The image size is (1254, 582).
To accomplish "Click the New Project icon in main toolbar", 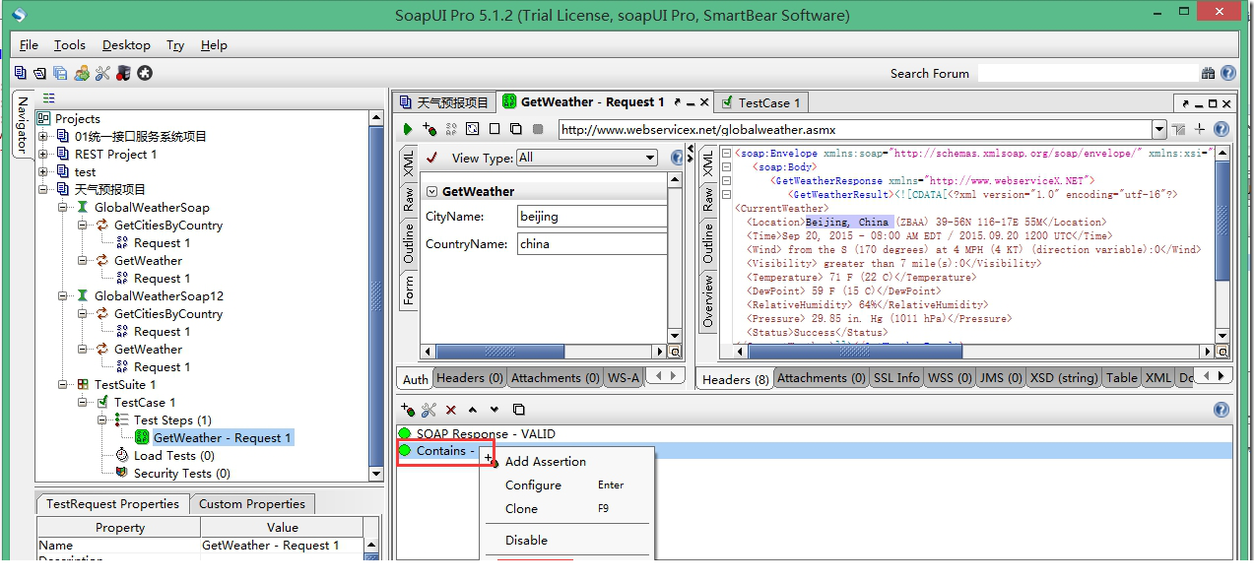I will [x=21, y=73].
